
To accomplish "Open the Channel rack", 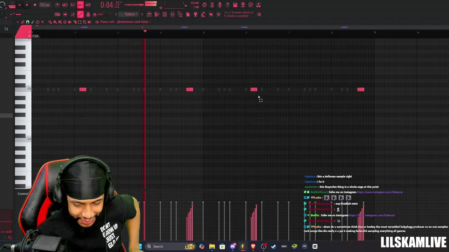I will coord(165,15).
